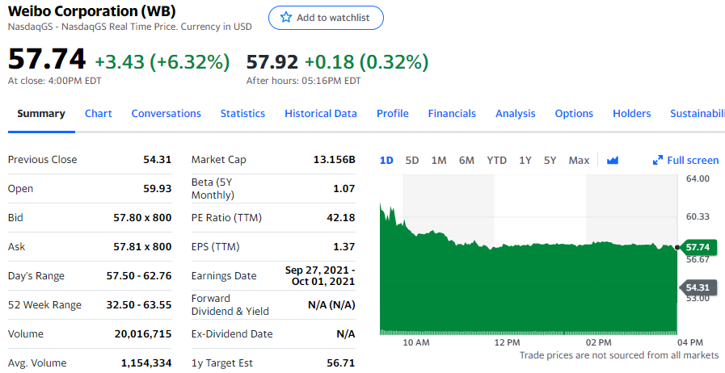The height and width of the screenshot is (373, 725).
Task: Switch to the Statistics tab
Action: click(242, 114)
